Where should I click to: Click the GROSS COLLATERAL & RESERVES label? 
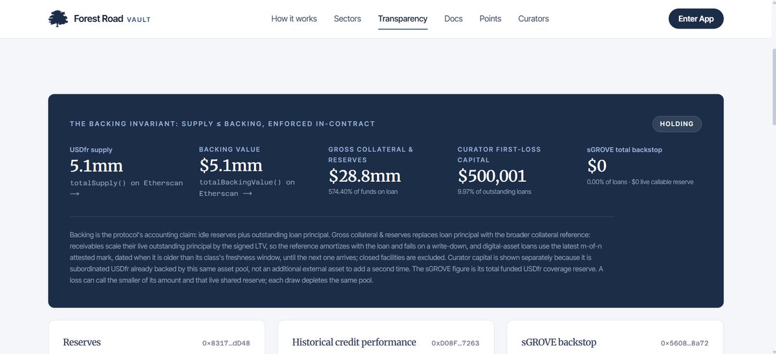click(371, 154)
